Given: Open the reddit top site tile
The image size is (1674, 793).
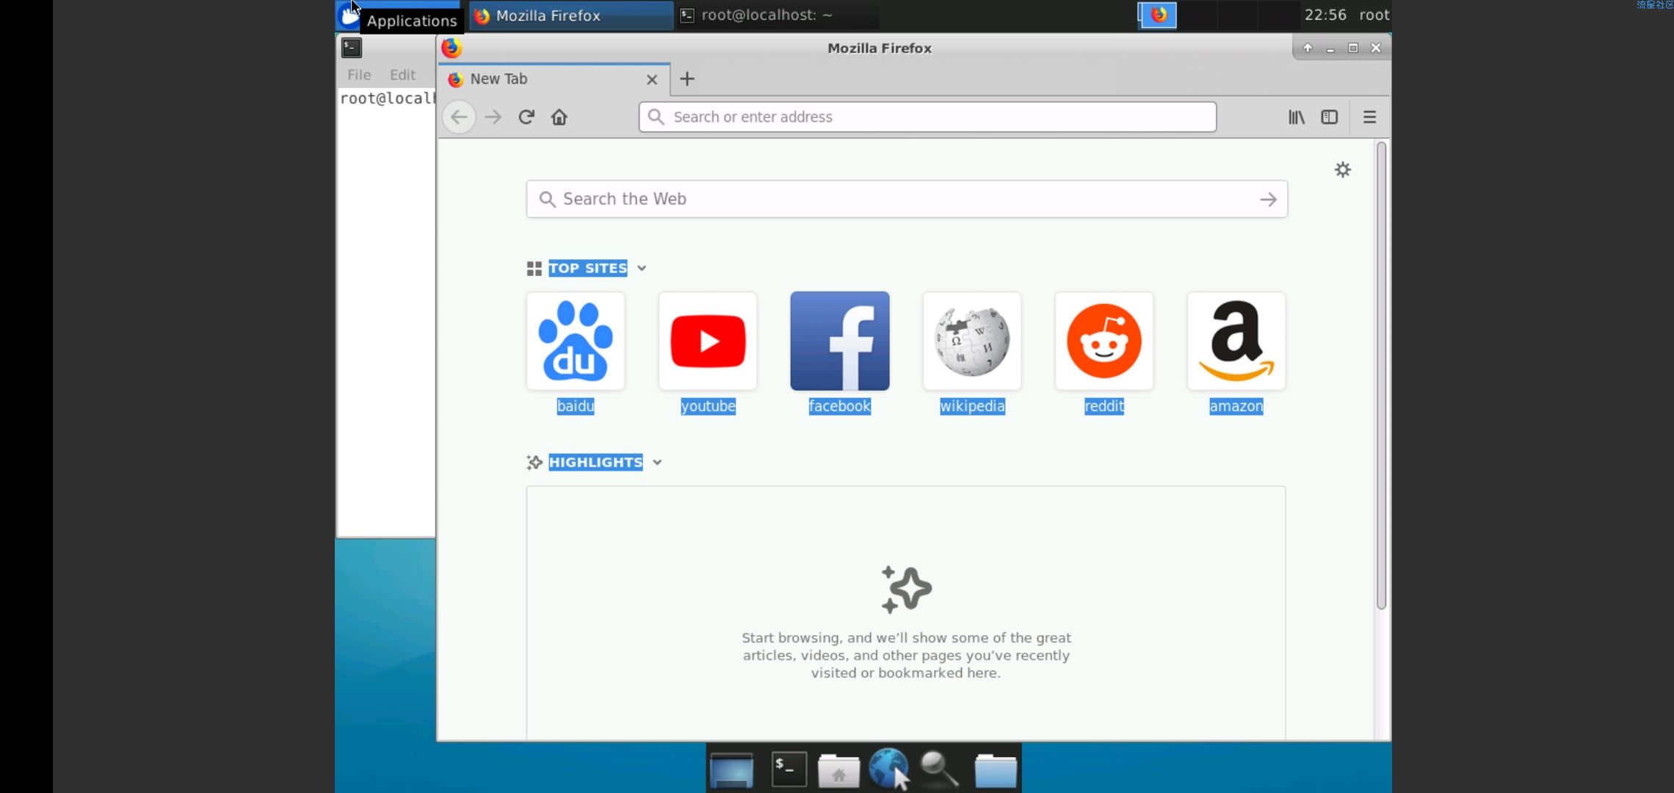Looking at the screenshot, I should coord(1104,341).
